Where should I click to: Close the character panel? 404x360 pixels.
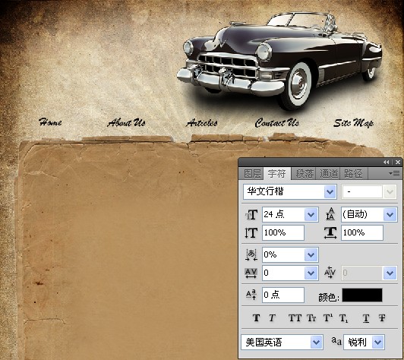click(x=398, y=162)
